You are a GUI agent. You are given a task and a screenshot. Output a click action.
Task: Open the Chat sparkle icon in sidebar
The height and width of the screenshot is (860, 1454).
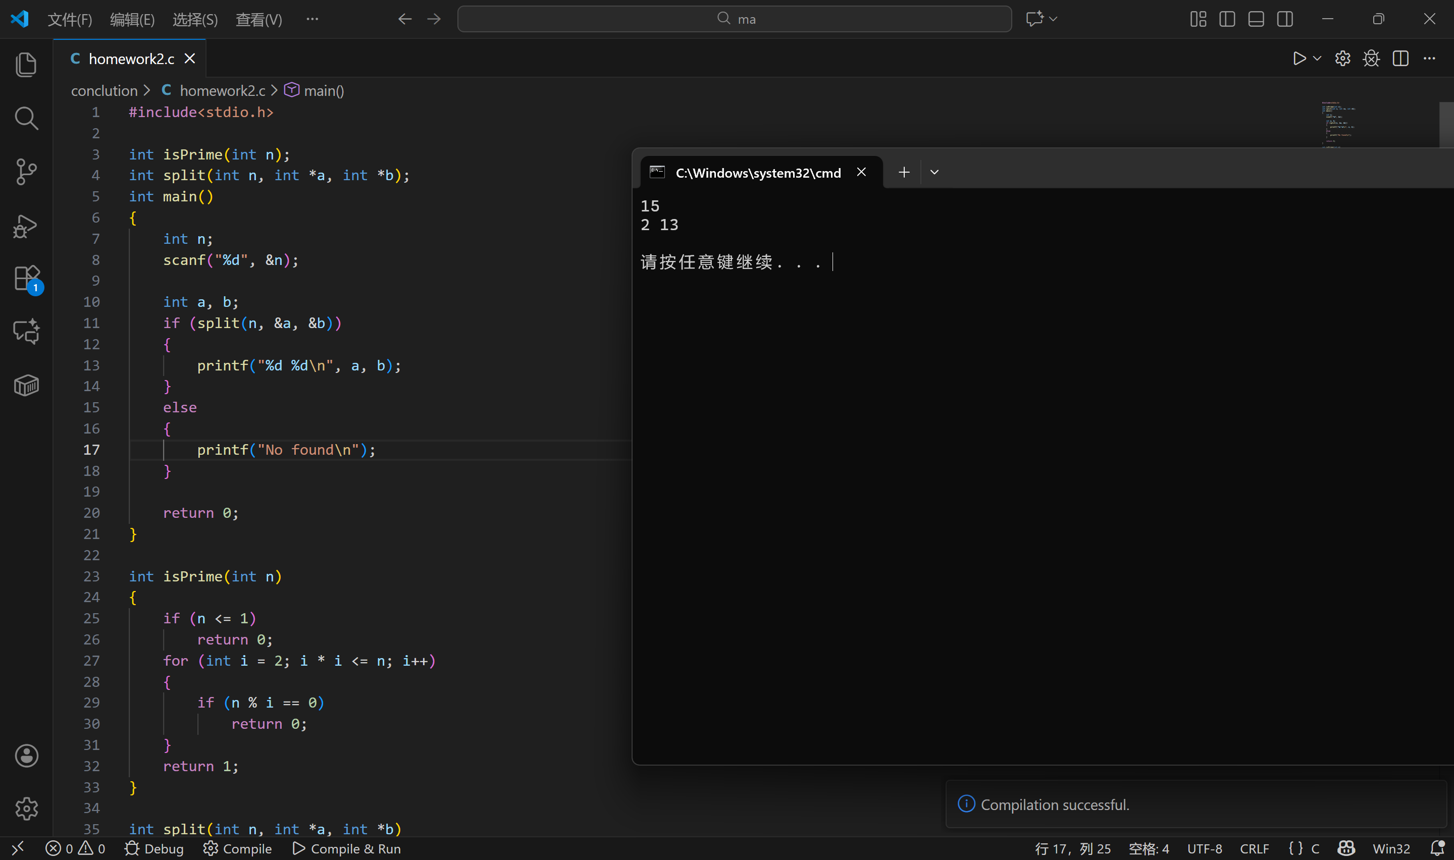click(x=26, y=332)
